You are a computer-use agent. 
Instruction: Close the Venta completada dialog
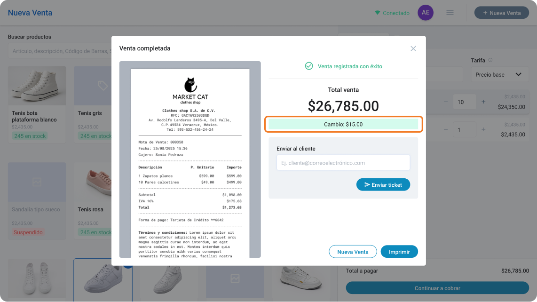[x=413, y=48]
